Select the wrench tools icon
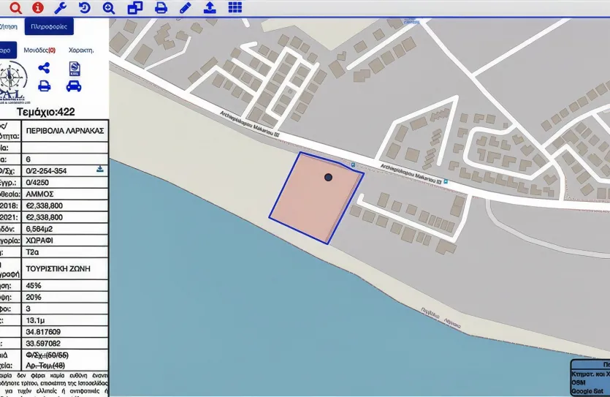This screenshot has height=397, width=610. click(61, 8)
